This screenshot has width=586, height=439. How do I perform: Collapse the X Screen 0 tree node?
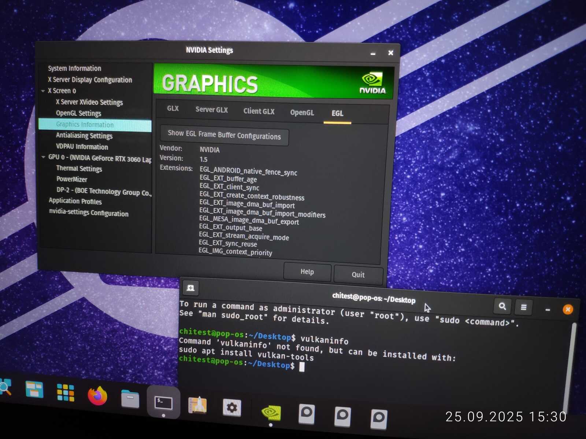43,91
